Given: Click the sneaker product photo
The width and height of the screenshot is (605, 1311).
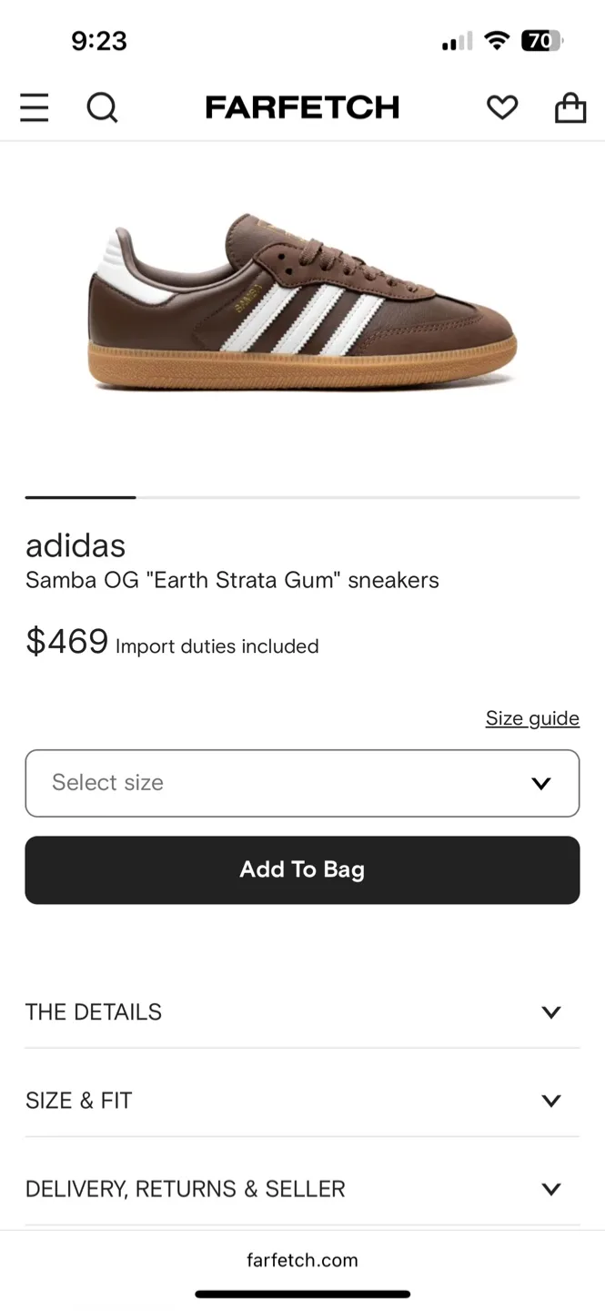Looking at the screenshot, I should (x=302, y=300).
